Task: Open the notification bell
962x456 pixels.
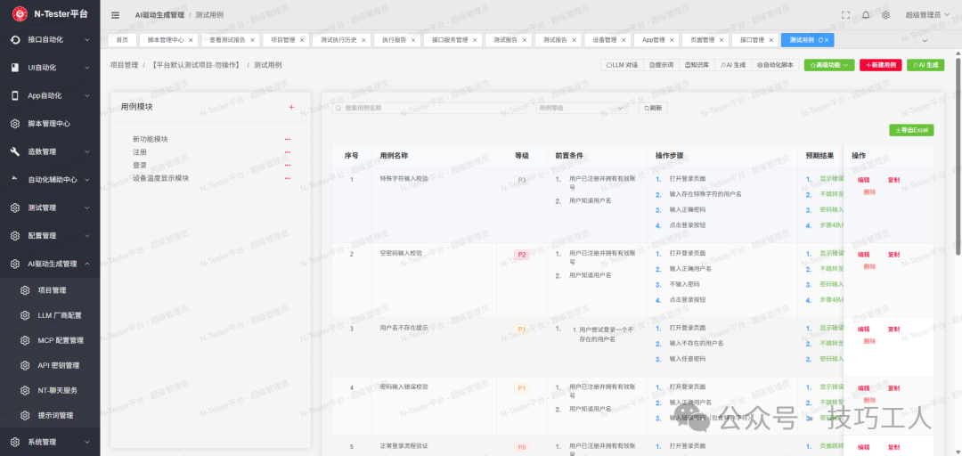Action: (x=866, y=15)
